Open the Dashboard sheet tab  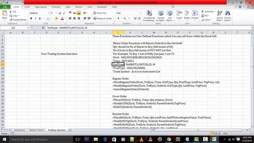tap(19, 130)
